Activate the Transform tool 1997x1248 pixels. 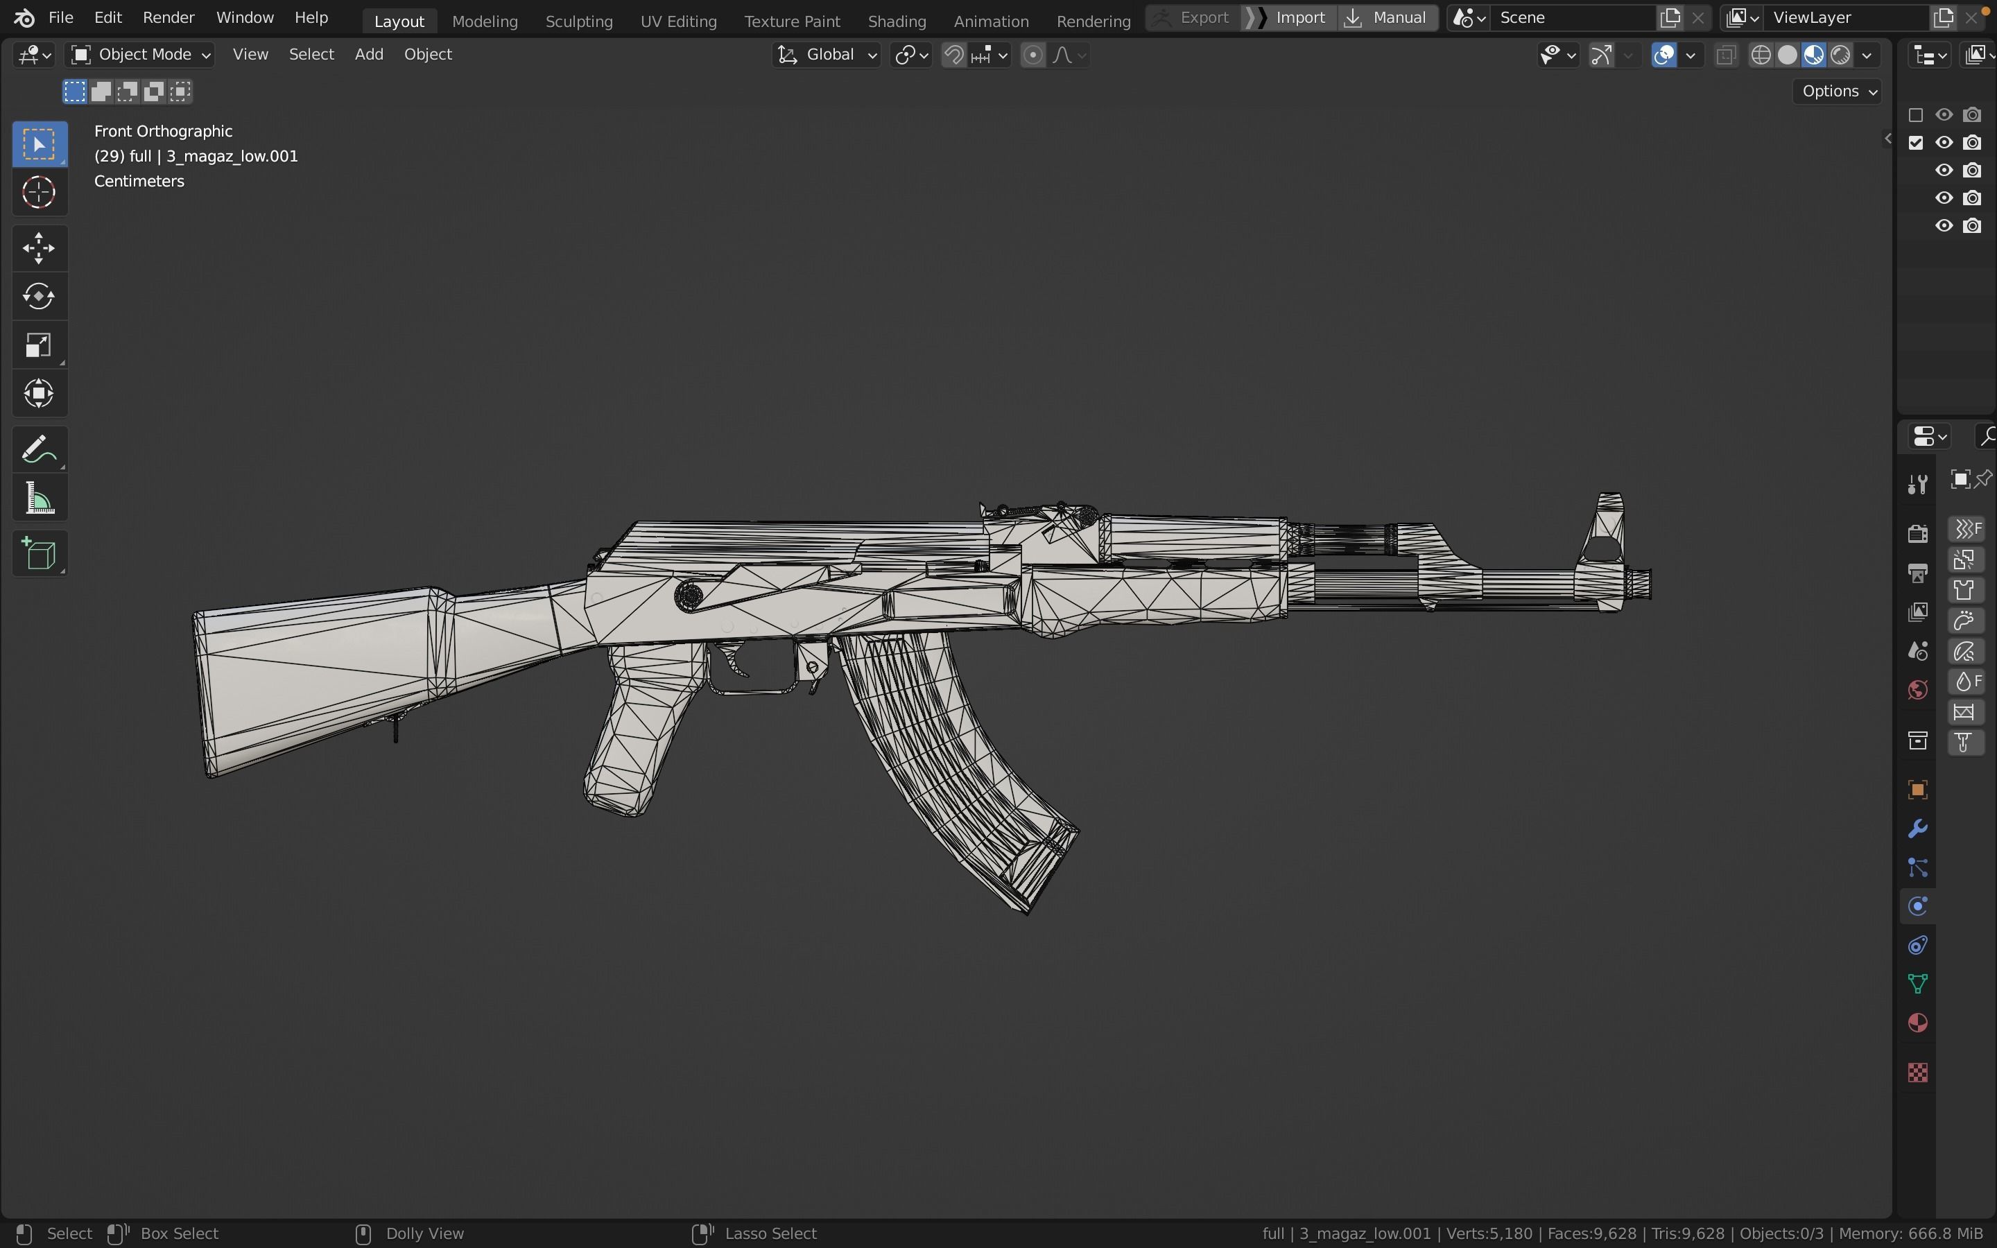[x=39, y=393]
